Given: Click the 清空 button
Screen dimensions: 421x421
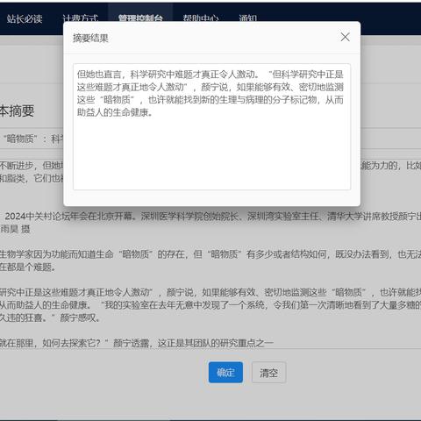Looking at the screenshot, I should point(268,372).
